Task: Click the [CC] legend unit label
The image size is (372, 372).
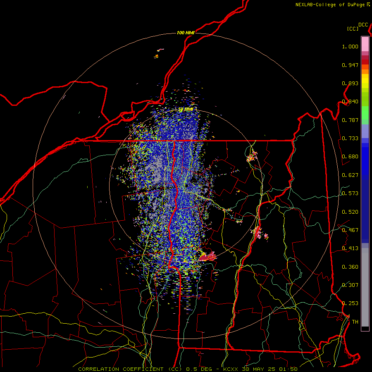Action: coord(353,29)
